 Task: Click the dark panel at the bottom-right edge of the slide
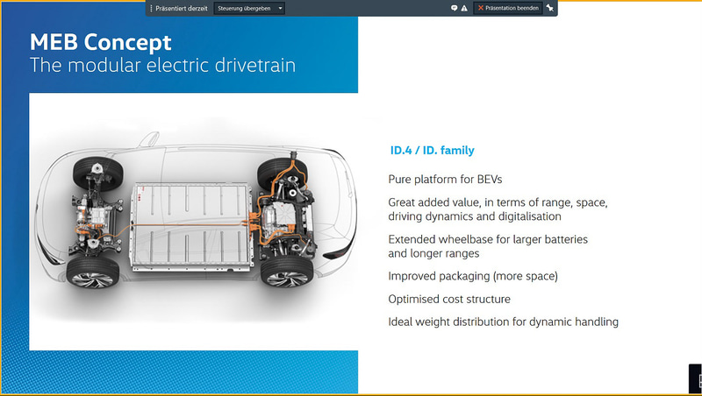point(695,378)
